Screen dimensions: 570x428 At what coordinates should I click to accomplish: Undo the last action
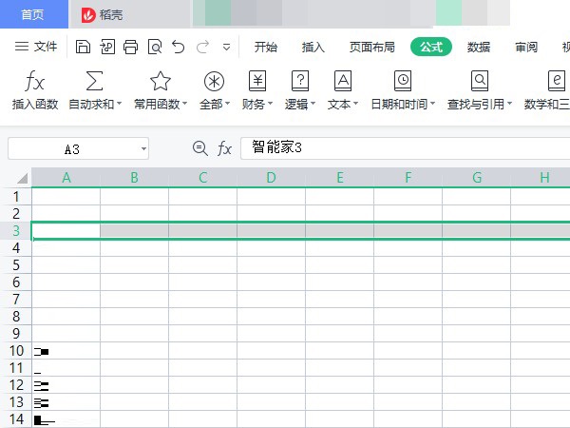(178, 47)
